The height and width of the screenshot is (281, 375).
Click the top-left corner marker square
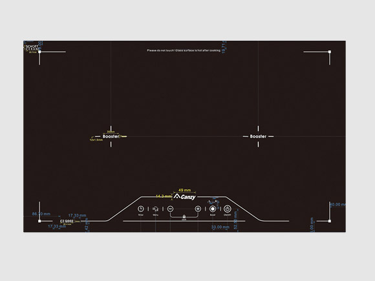point(39,52)
